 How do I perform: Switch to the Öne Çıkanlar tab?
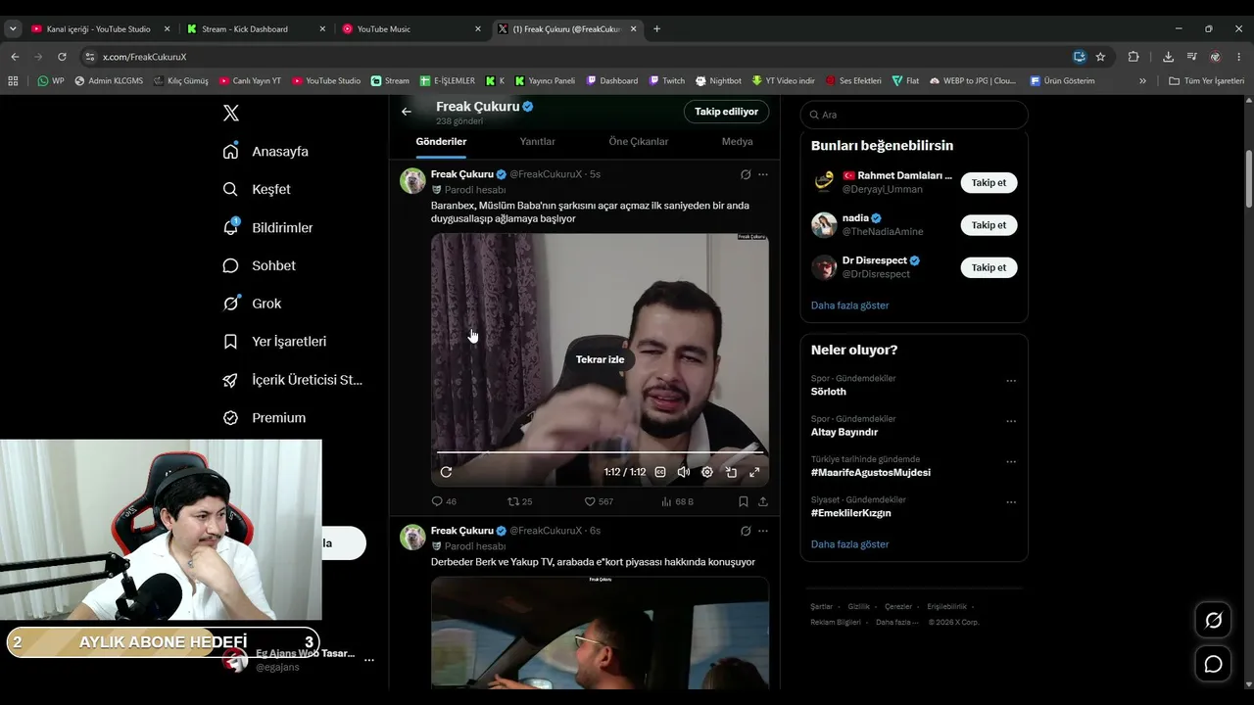tap(639, 142)
